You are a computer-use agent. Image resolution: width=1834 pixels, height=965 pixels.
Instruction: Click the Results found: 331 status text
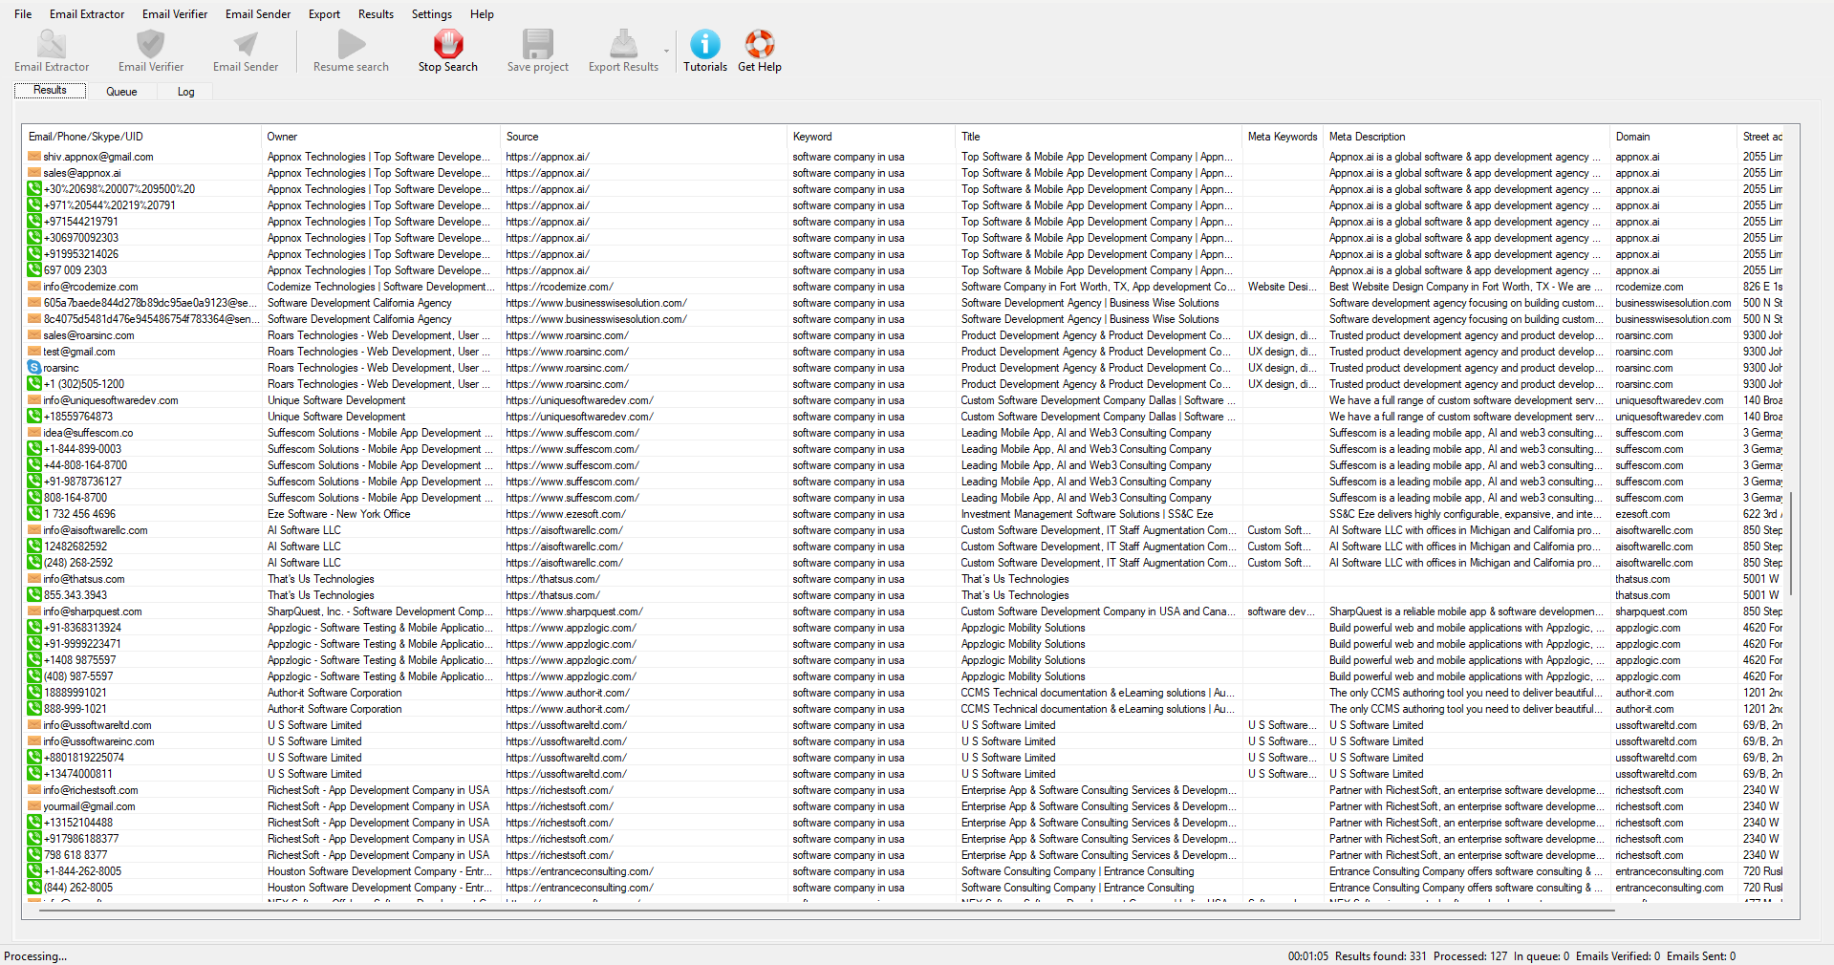(1380, 956)
